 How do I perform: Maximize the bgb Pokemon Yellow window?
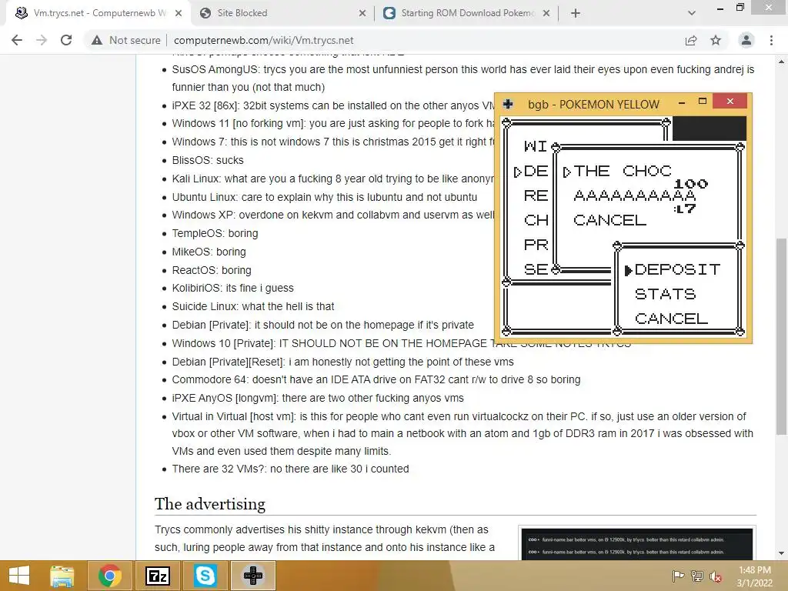pos(703,102)
